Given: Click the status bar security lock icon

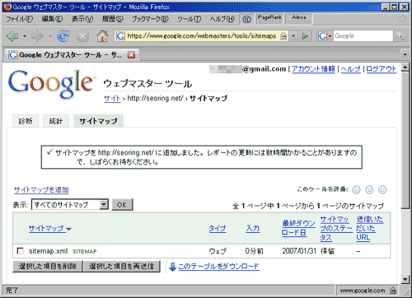Looking at the screenshot, I should coord(393,291).
